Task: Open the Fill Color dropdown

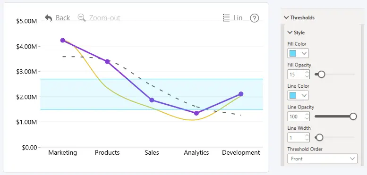Action: [x=298, y=53]
